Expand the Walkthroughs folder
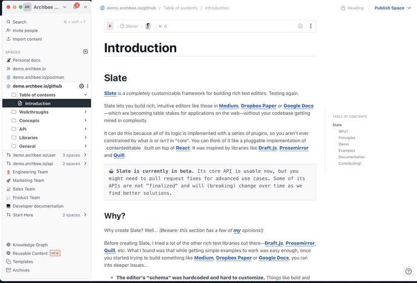The image size is (417, 283). [x=86, y=112]
